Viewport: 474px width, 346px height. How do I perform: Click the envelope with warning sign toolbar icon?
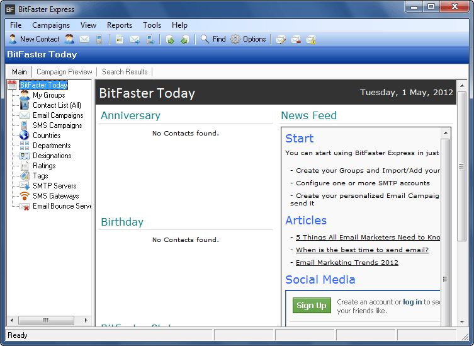click(x=311, y=39)
